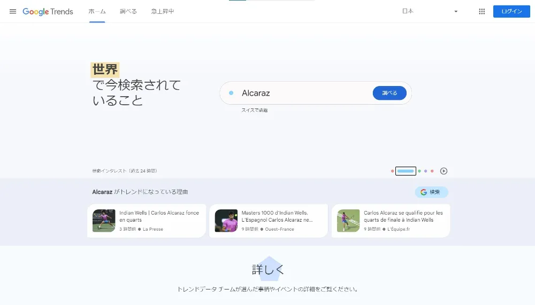Click the 検索インタレスト (過去 24 時間) label
The width and height of the screenshot is (535, 305).
pyautogui.click(x=125, y=171)
